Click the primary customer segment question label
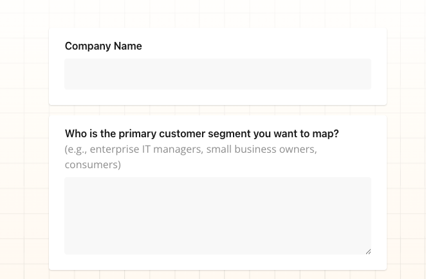The image size is (426, 279). pos(201,134)
